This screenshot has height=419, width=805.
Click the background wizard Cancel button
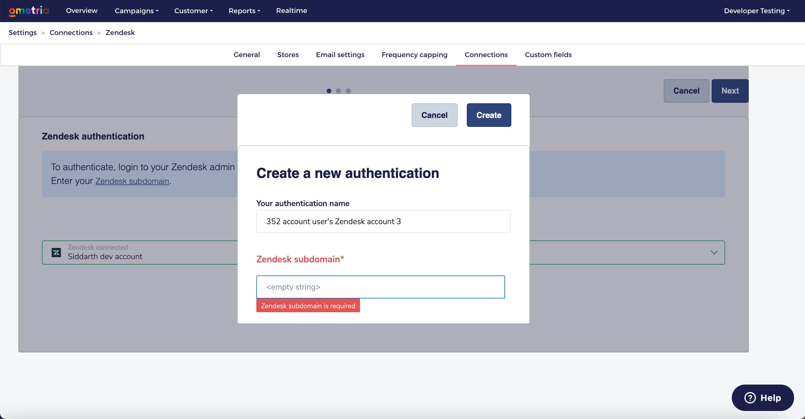[x=686, y=91]
